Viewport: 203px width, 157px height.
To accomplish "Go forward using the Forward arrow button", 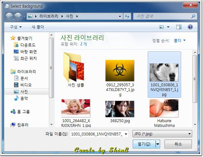I will (x=18, y=16).
